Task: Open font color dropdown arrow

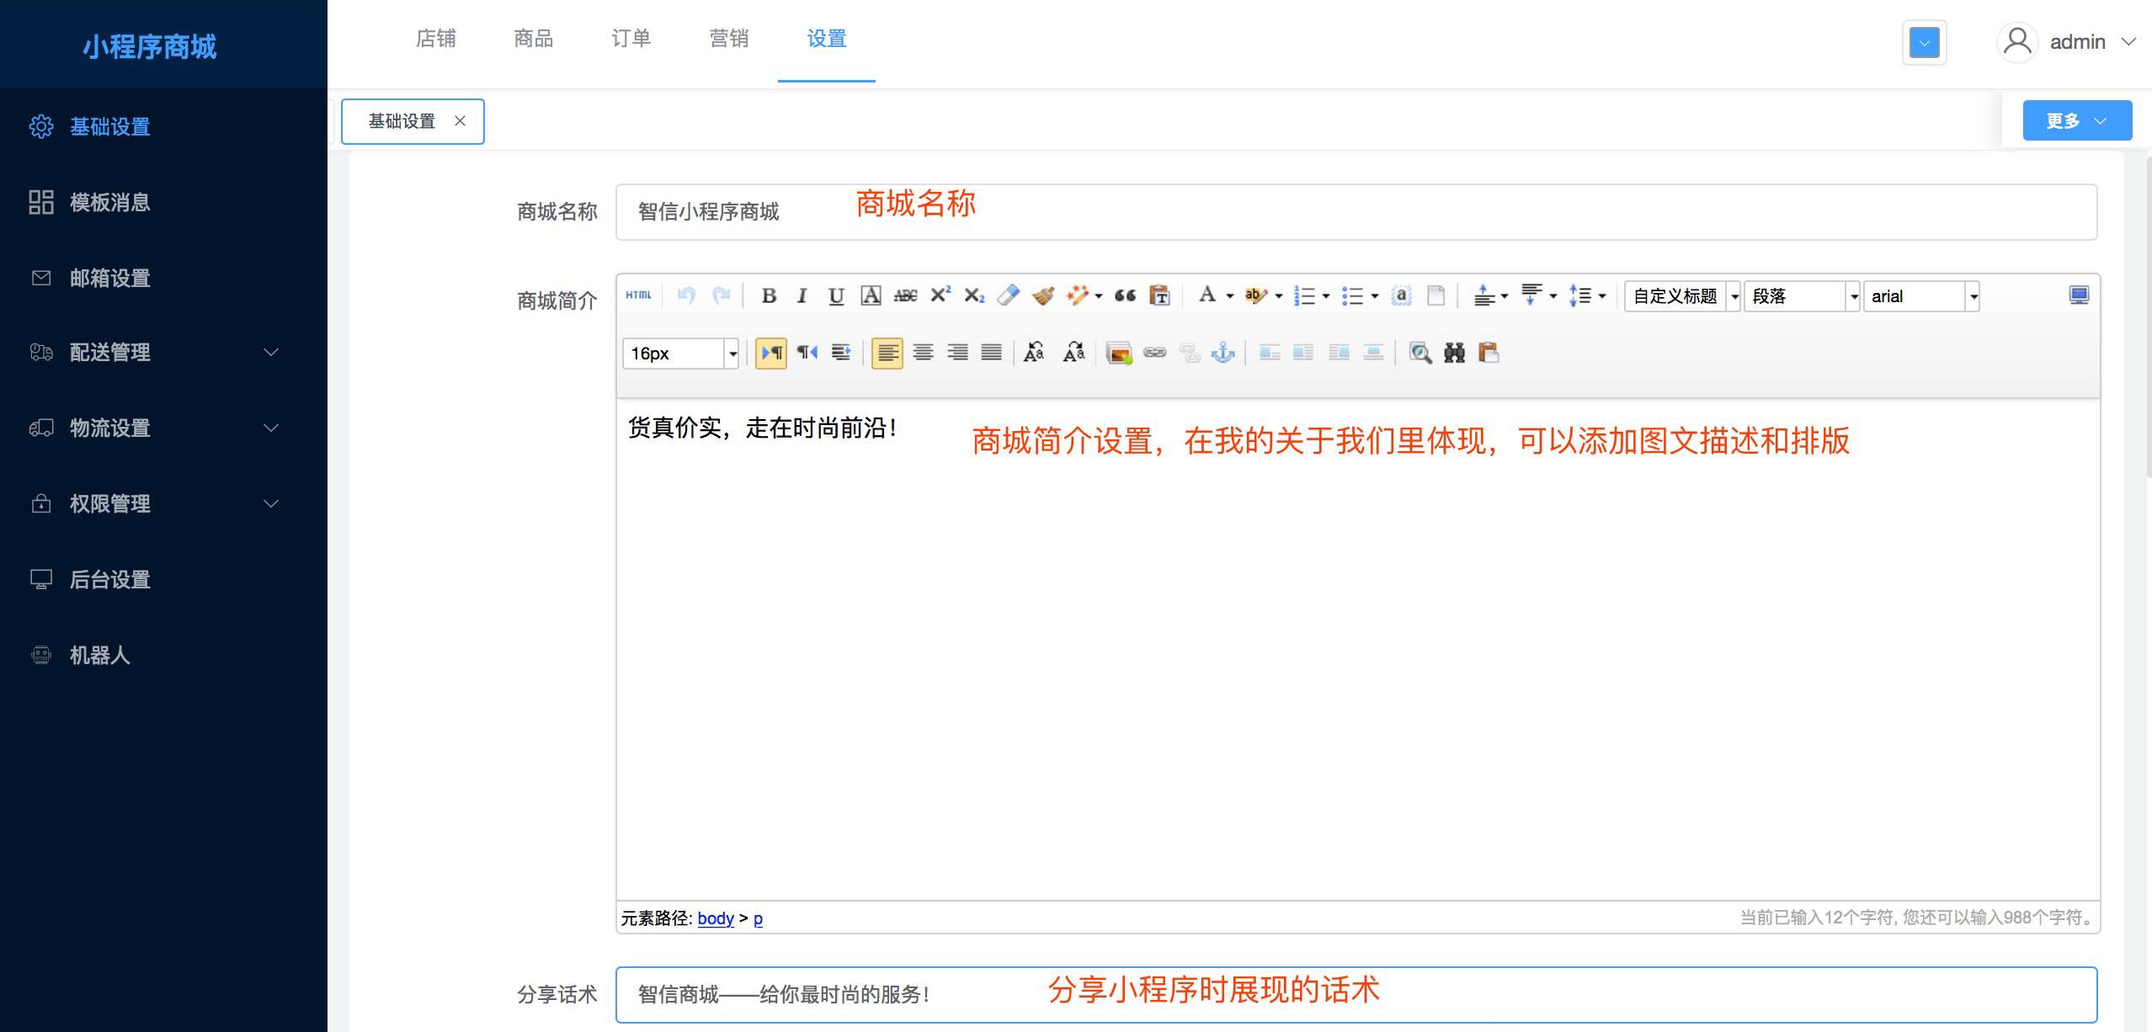Action: pos(1229,296)
